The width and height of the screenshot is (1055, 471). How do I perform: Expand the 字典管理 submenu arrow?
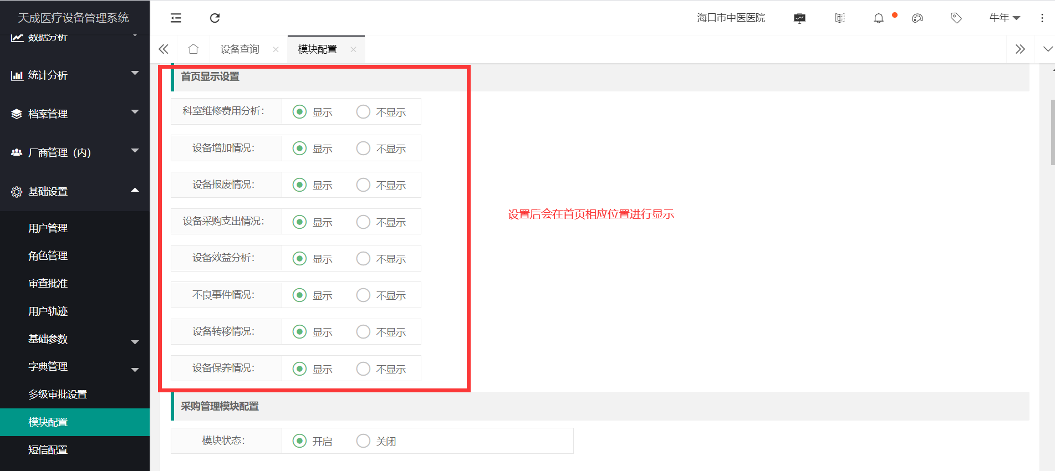pyautogui.click(x=135, y=370)
